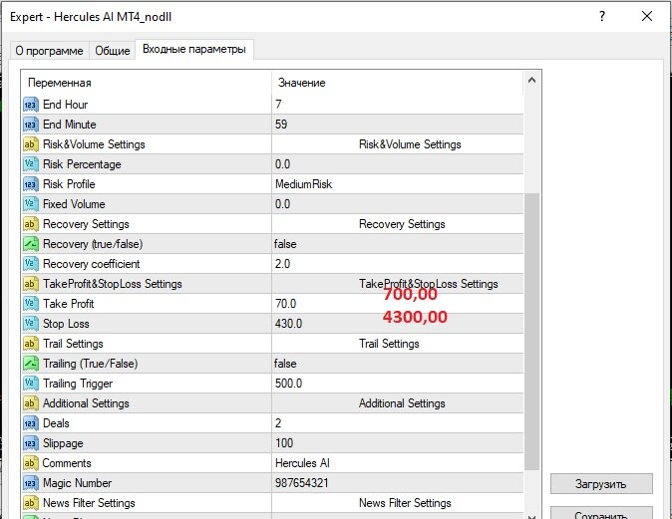Switch to the О программе tab
The height and width of the screenshot is (519, 672).
pos(49,51)
